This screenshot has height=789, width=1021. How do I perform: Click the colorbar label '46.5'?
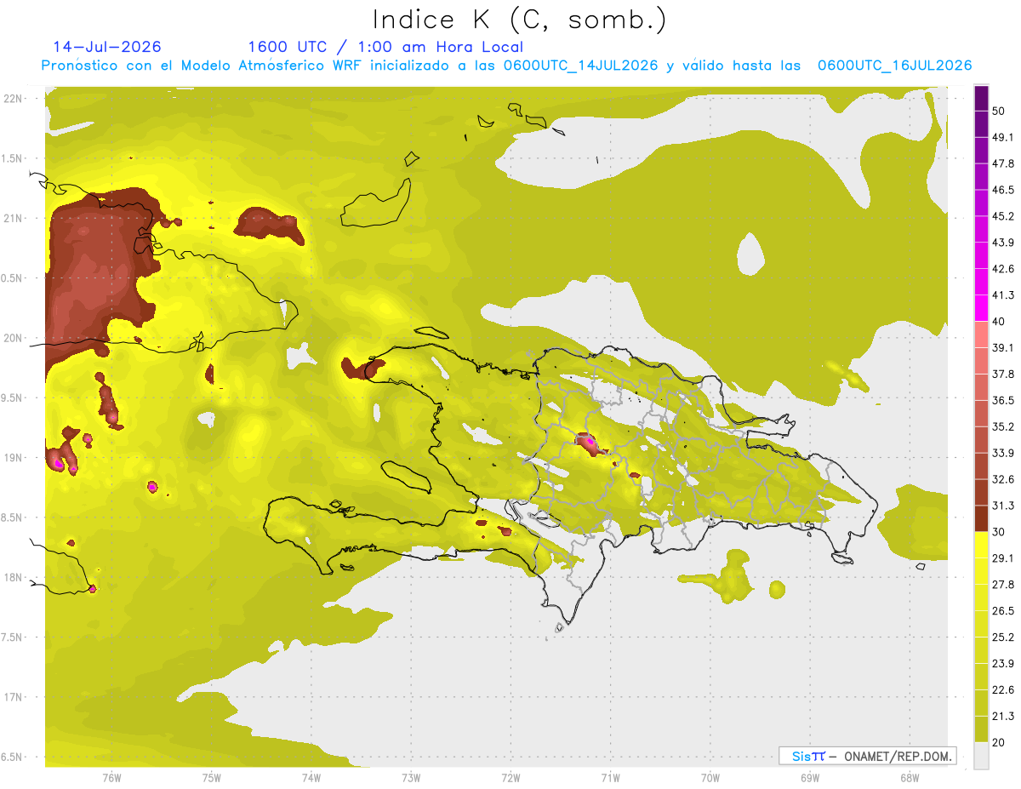pos(1003,190)
